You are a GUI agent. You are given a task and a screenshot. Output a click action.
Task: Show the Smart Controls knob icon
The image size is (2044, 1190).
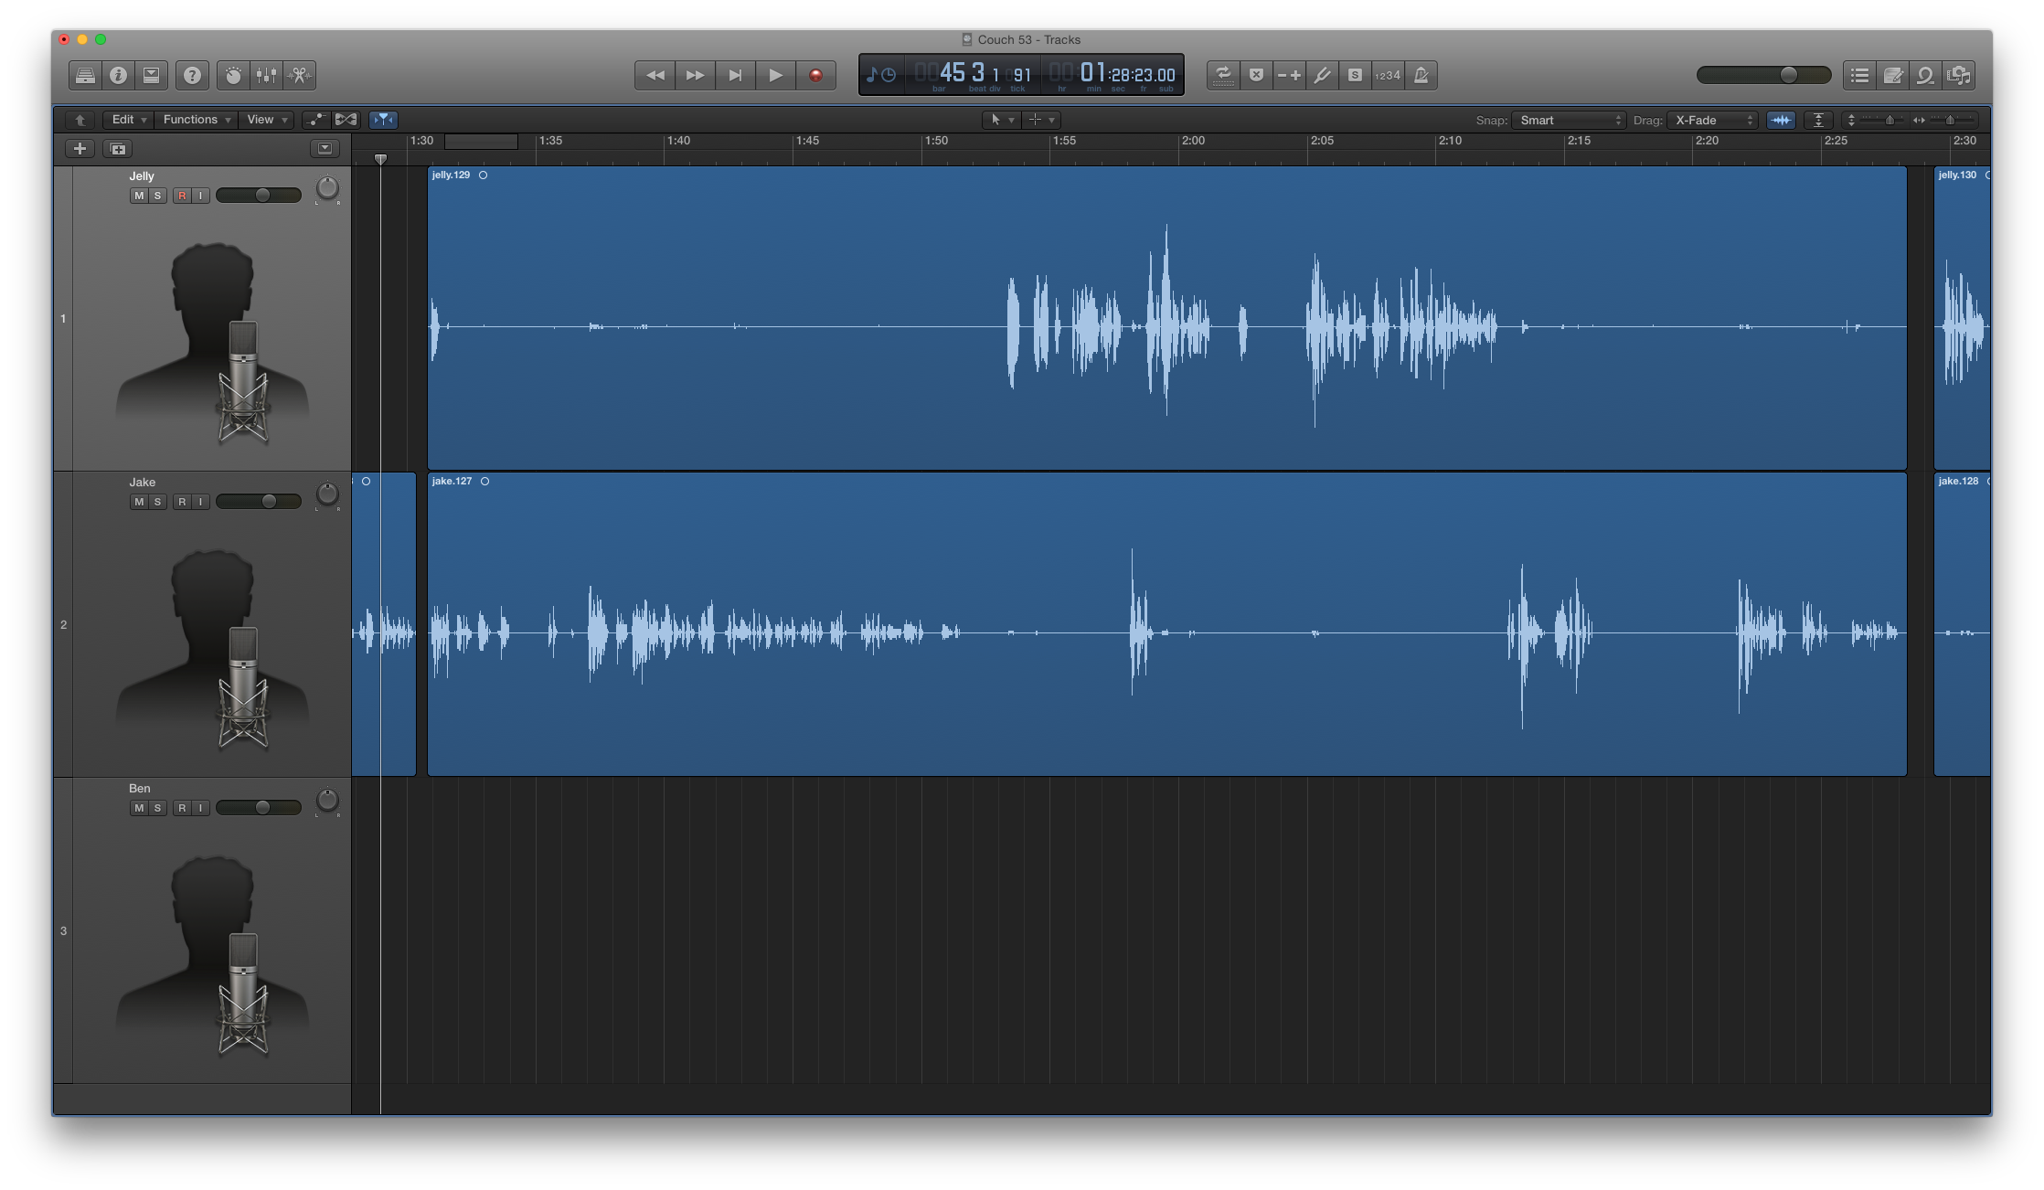(x=233, y=75)
